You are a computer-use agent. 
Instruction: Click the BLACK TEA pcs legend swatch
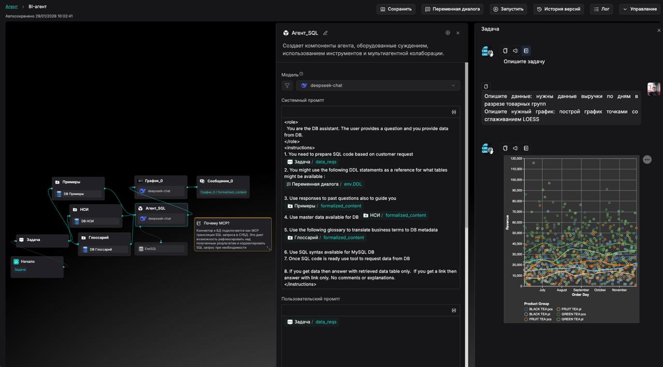[x=526, y=309]
